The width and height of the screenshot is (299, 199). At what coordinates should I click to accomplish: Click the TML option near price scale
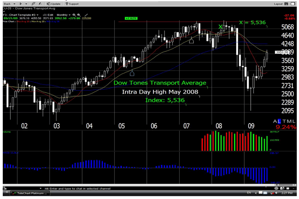coord(289,122)
